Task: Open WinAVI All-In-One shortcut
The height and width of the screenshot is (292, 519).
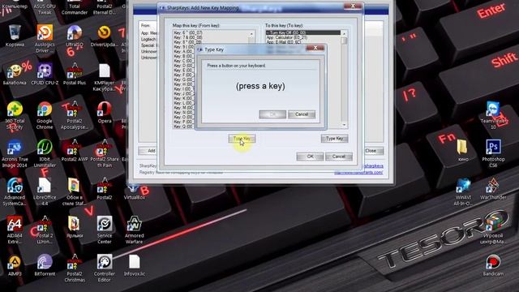Action: 463,186
